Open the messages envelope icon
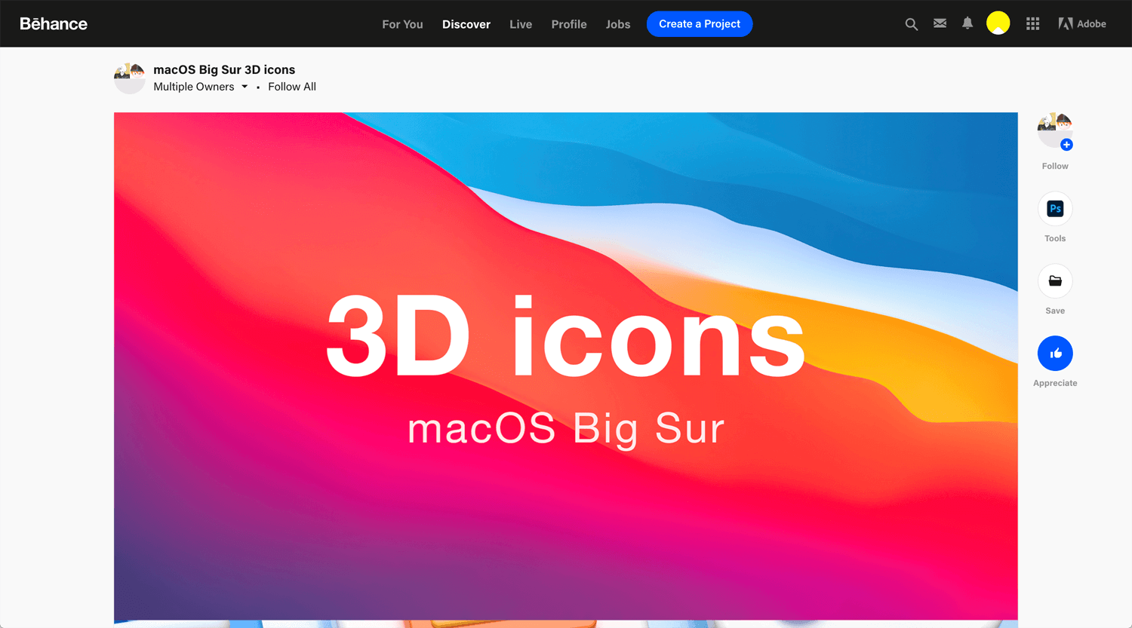 [940, 23]
